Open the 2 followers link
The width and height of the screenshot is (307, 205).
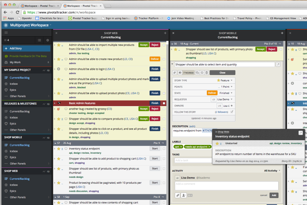click(x=222, y=112)
